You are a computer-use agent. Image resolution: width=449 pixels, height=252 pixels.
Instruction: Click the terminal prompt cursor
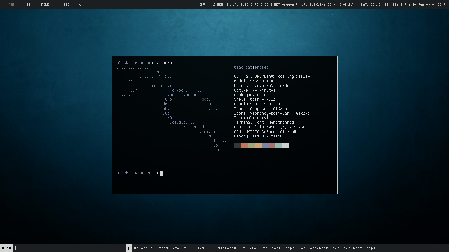pyautogui.click(x=161, y=173)
